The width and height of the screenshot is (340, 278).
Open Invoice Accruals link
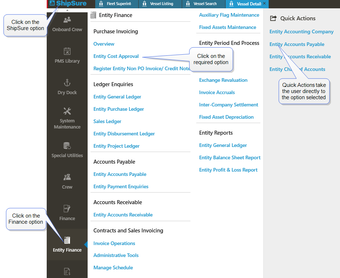point(217,92)
